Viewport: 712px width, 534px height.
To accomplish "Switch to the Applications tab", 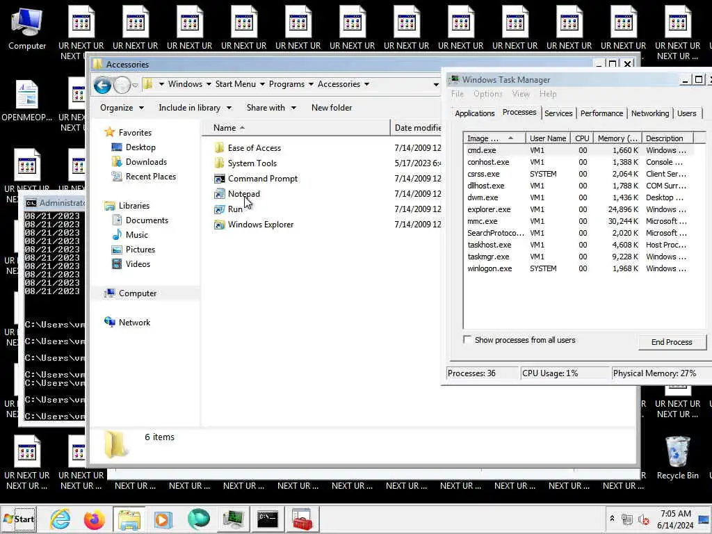I will coord(474,113).
